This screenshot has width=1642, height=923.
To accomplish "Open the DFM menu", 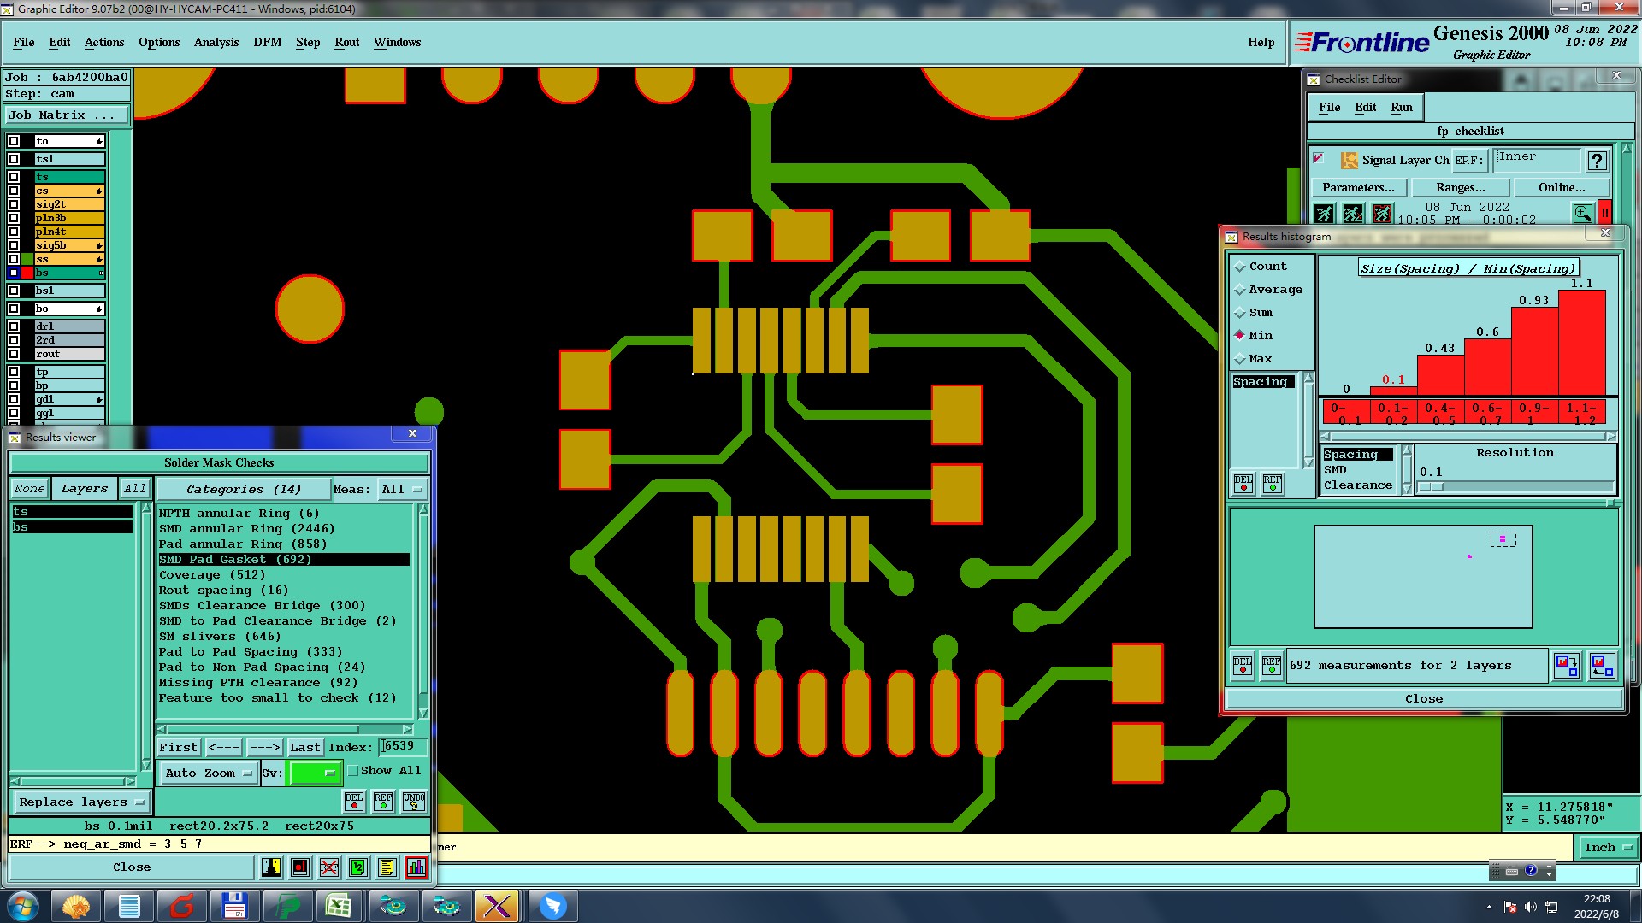I will pos(267,42).
